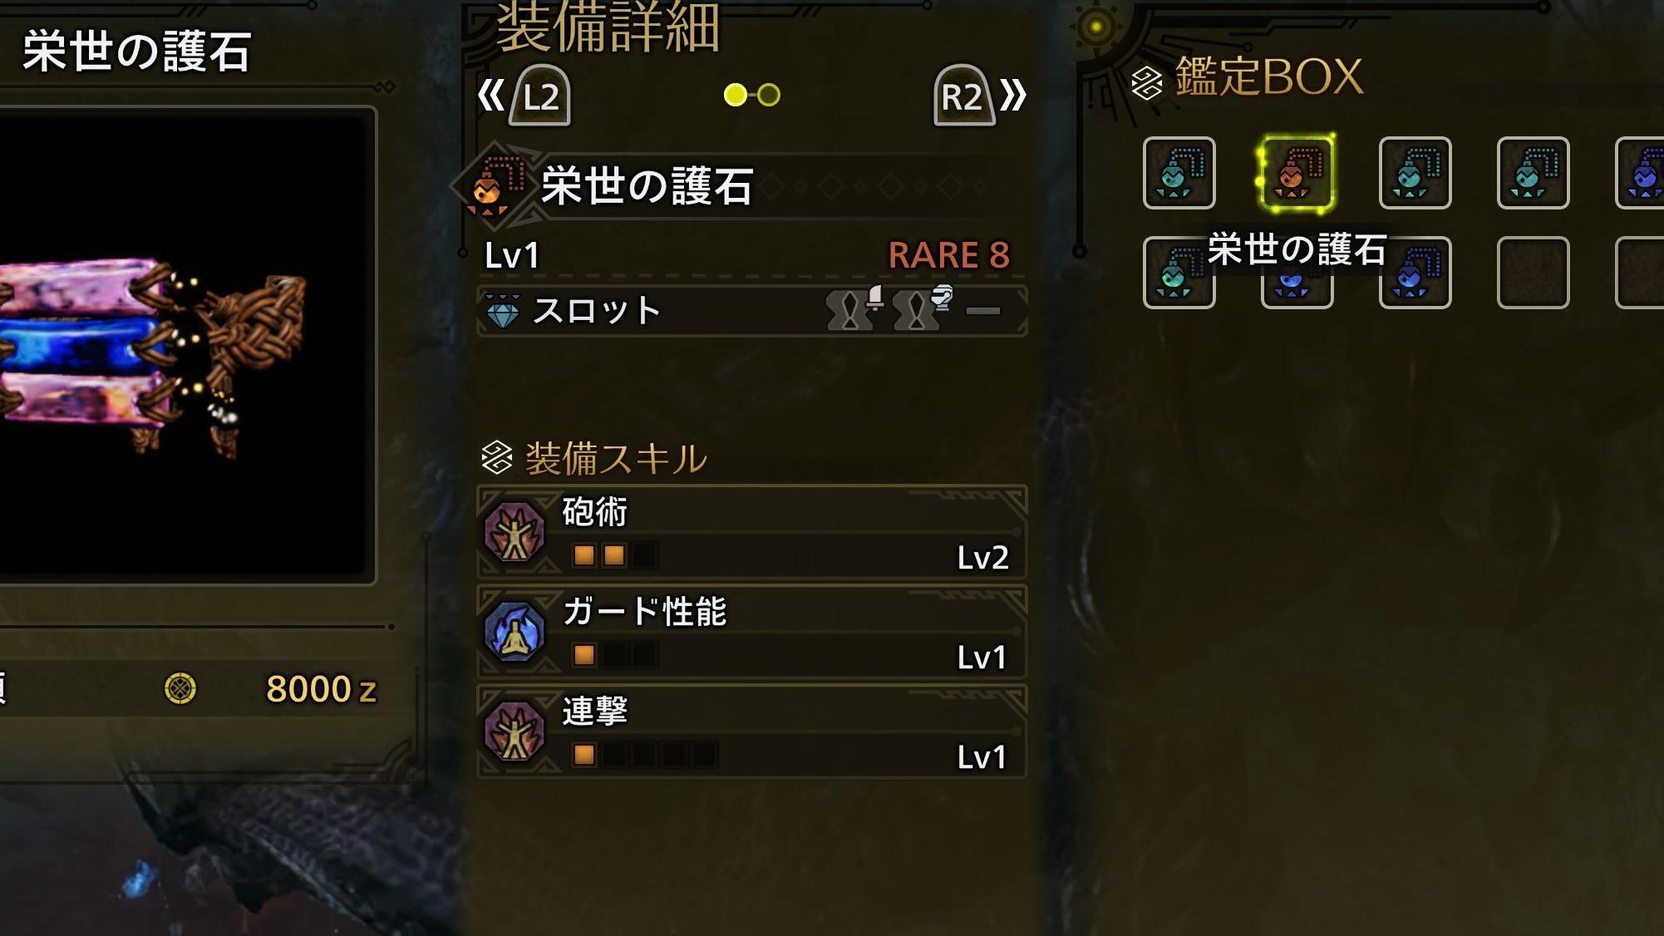Switch to first page indicator dot
This screenshot has width=1664, height=936.
click(735, 95)
